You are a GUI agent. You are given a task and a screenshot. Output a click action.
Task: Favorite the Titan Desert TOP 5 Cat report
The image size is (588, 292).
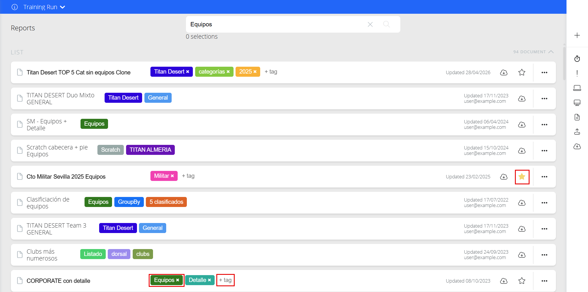click(x=522, y=72)
